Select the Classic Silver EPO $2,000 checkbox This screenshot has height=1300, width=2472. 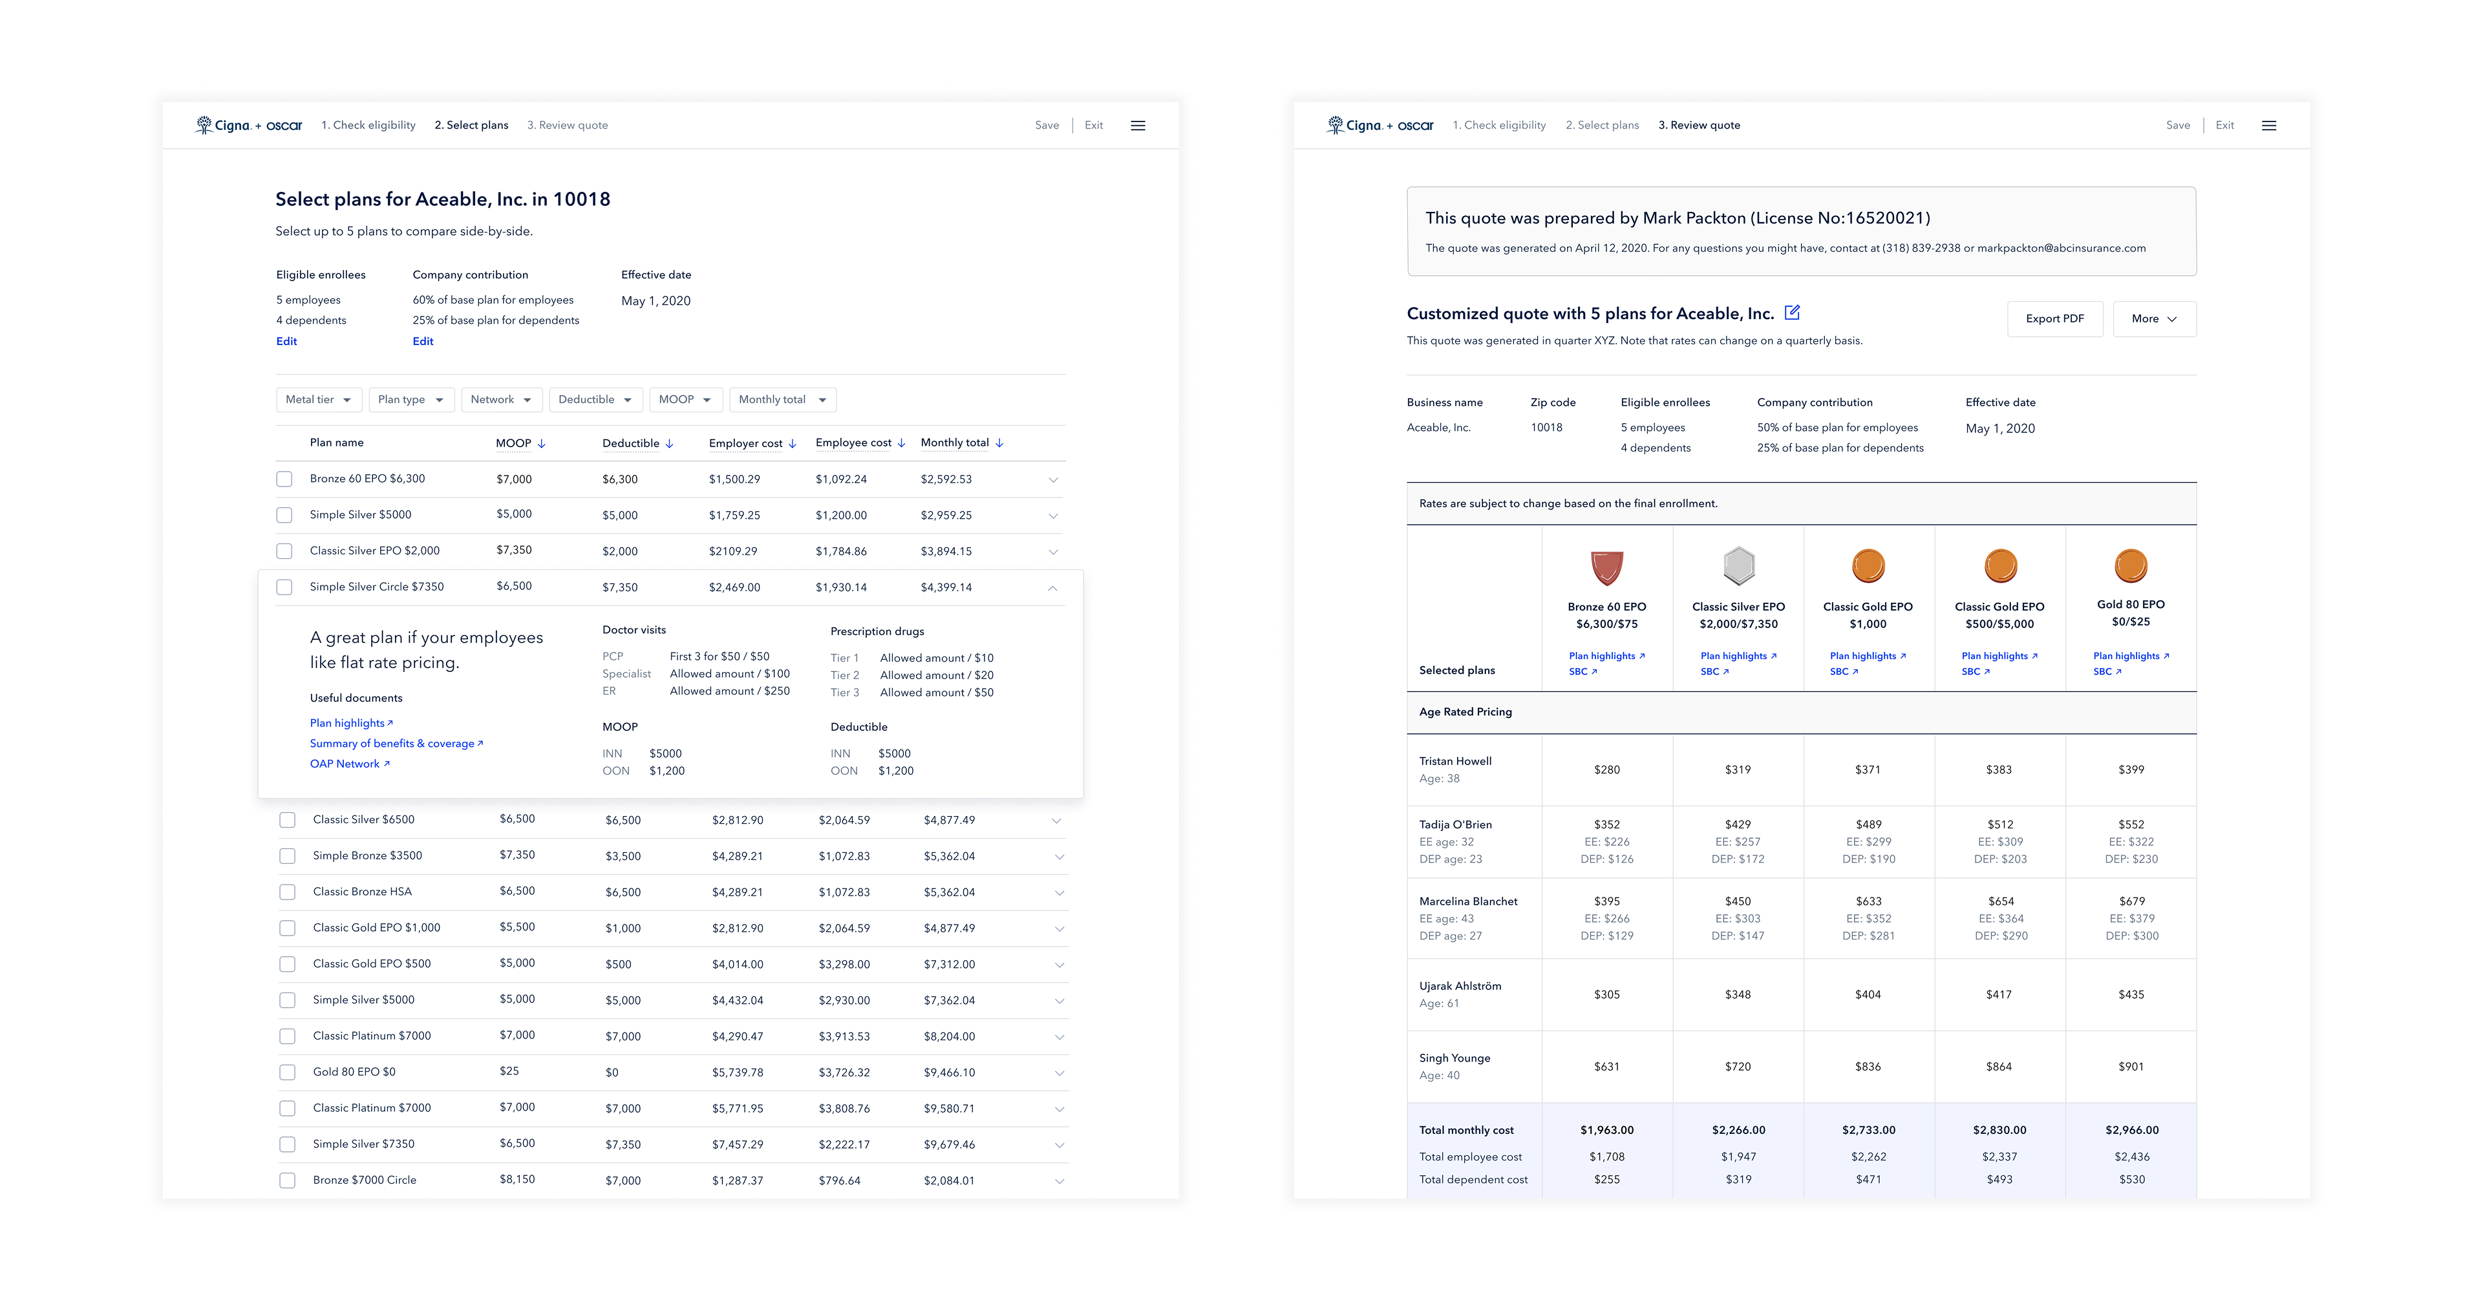coord(284,550)
